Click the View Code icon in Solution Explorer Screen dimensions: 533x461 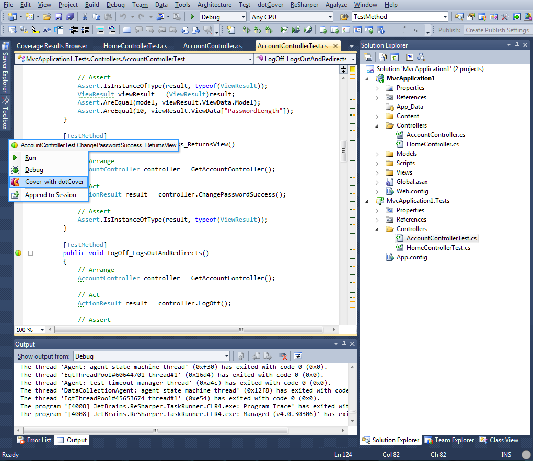click(x=410, y=57)
